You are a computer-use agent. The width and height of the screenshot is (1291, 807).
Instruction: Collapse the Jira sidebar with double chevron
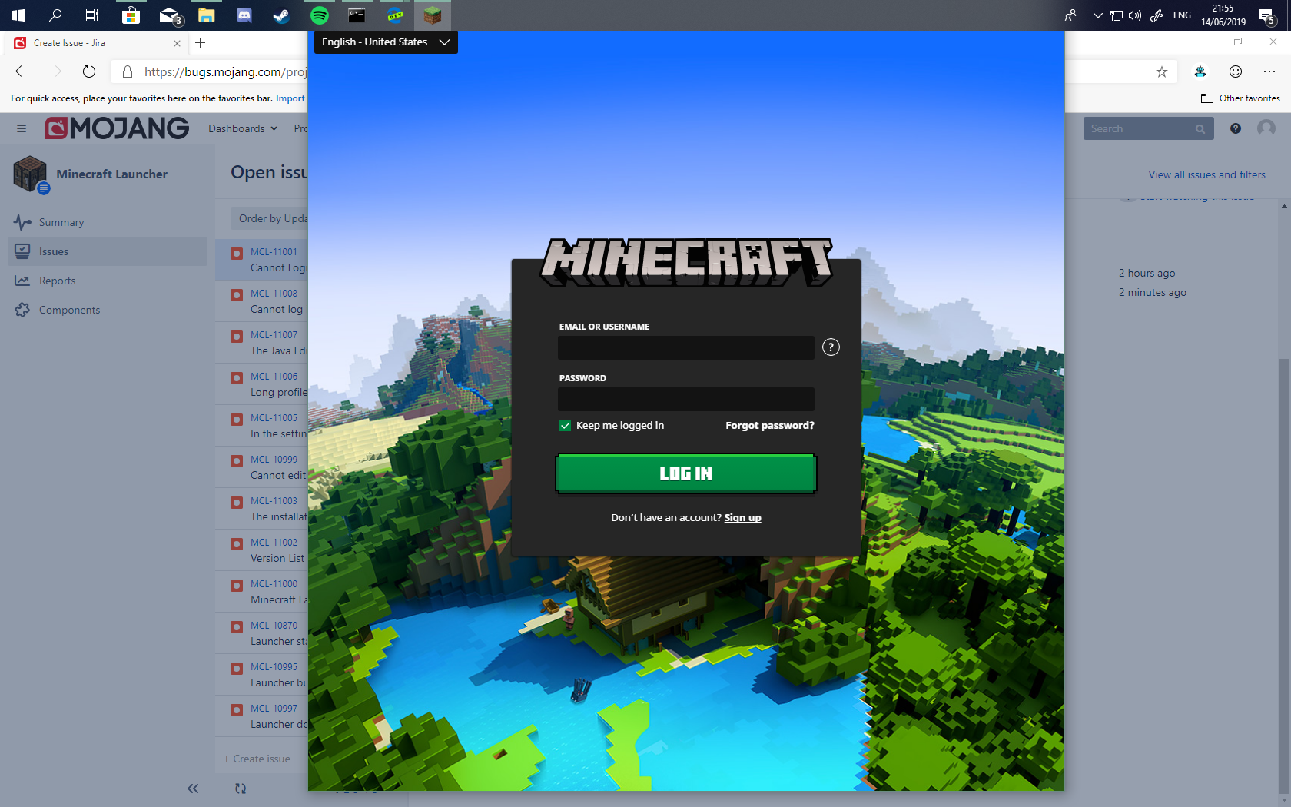coord(193,789)
